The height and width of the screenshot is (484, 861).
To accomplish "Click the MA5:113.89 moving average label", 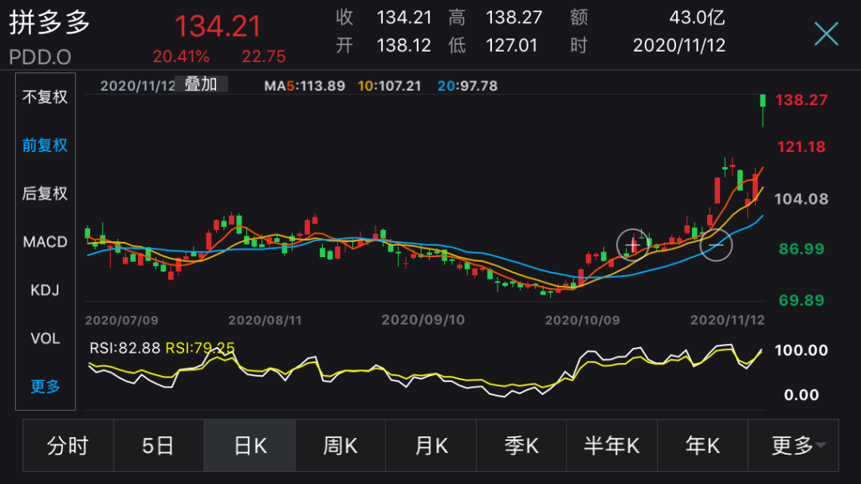I will pos(305,86).
